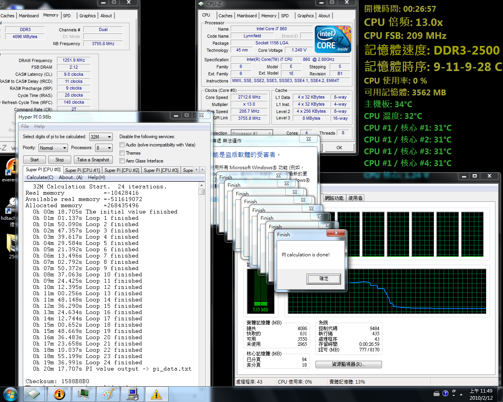Select Checksum 1588B8B0 line
Viewport: 503px width, 402px height.
click(x=57, y=381)
